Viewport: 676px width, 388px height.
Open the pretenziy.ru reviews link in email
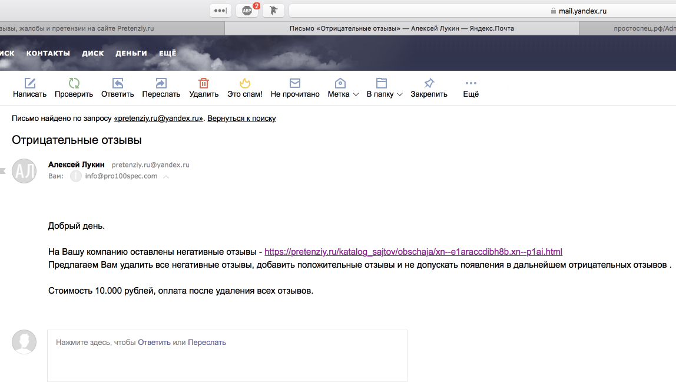pyautogui.click(x=413, y=252)
